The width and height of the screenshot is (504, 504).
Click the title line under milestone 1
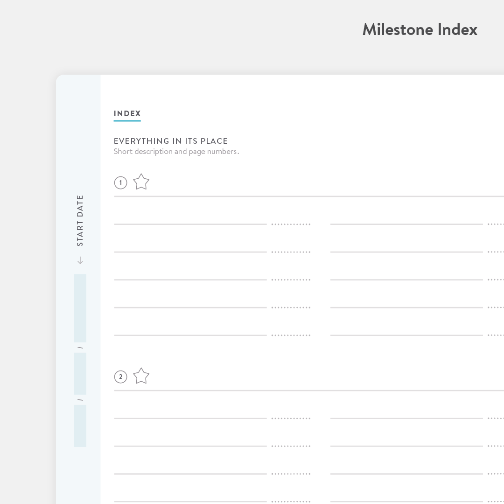[308, 196]
